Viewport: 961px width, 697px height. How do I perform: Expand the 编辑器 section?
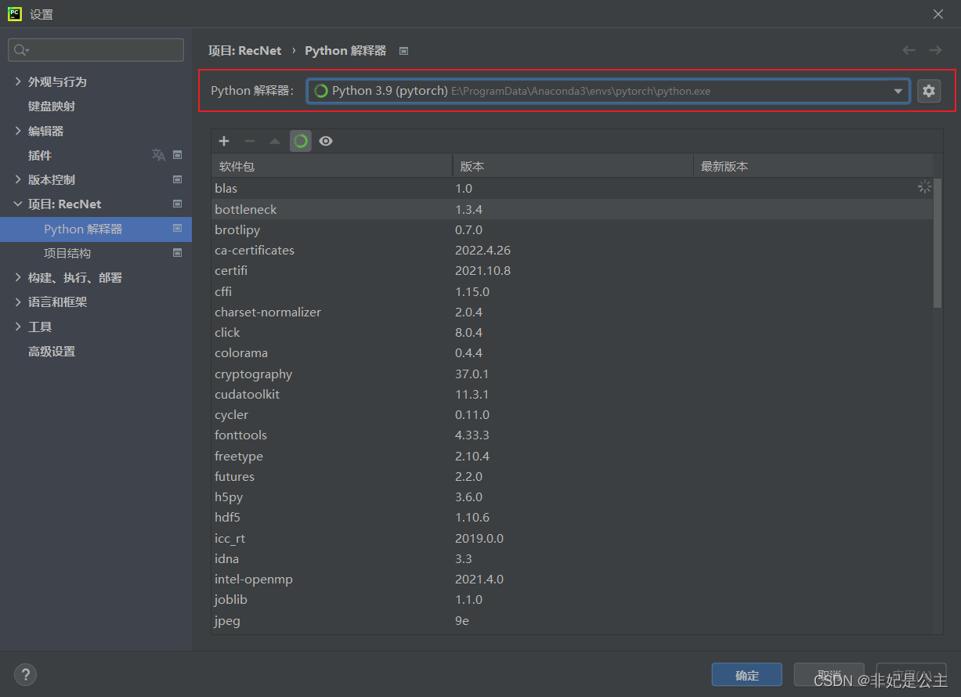pos(19,131)
